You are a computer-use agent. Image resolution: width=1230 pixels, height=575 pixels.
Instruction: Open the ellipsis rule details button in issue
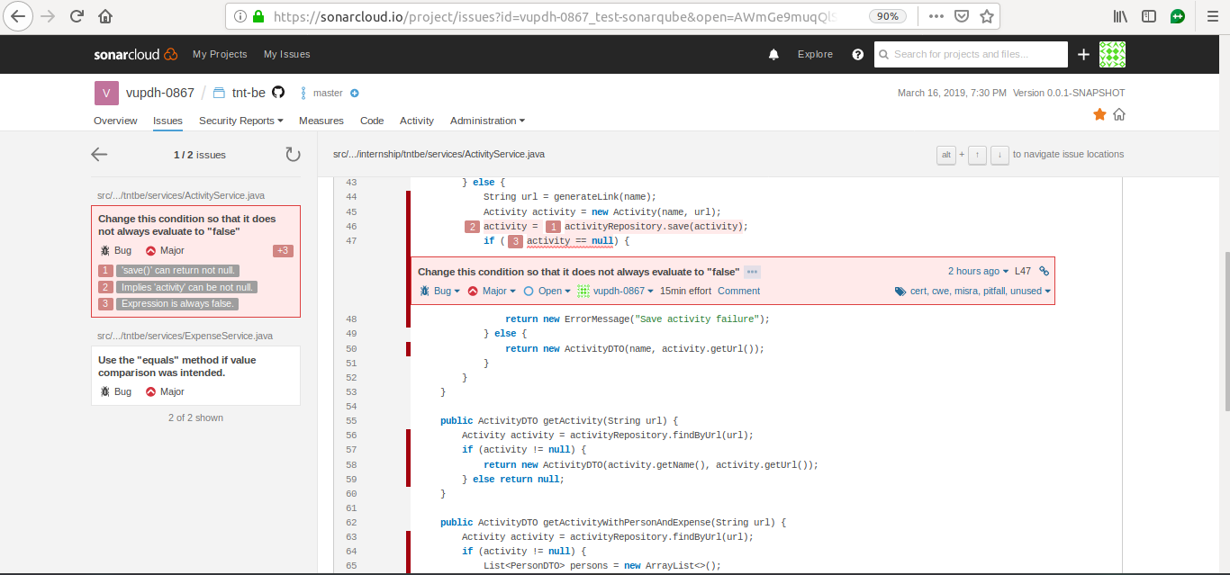tap(753, 272)
